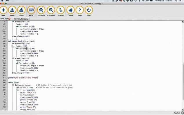Decrease text size with Zoom-out
184x115 pixels.
click(x=51, y=11)
